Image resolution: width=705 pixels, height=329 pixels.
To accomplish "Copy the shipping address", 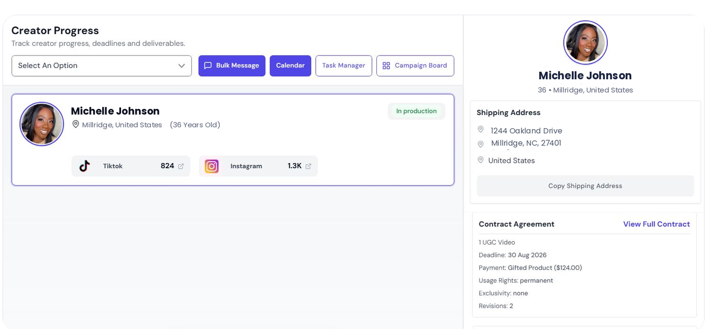I will point(585,186).
